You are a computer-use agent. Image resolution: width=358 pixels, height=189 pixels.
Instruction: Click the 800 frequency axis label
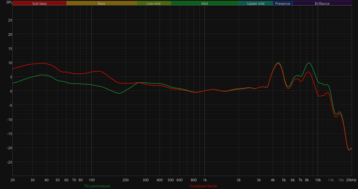[194, 180]
